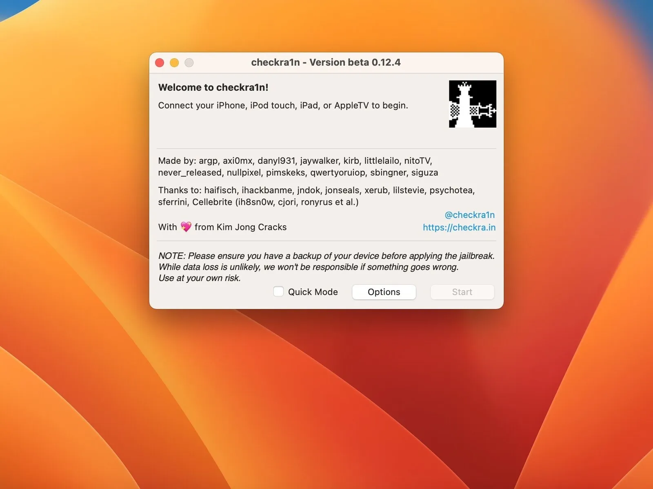Click the window title 'checkra1n - Version beta 0.12.4'
The height and width of the screenshot is (489, 653).
click(x=326, y=62)
